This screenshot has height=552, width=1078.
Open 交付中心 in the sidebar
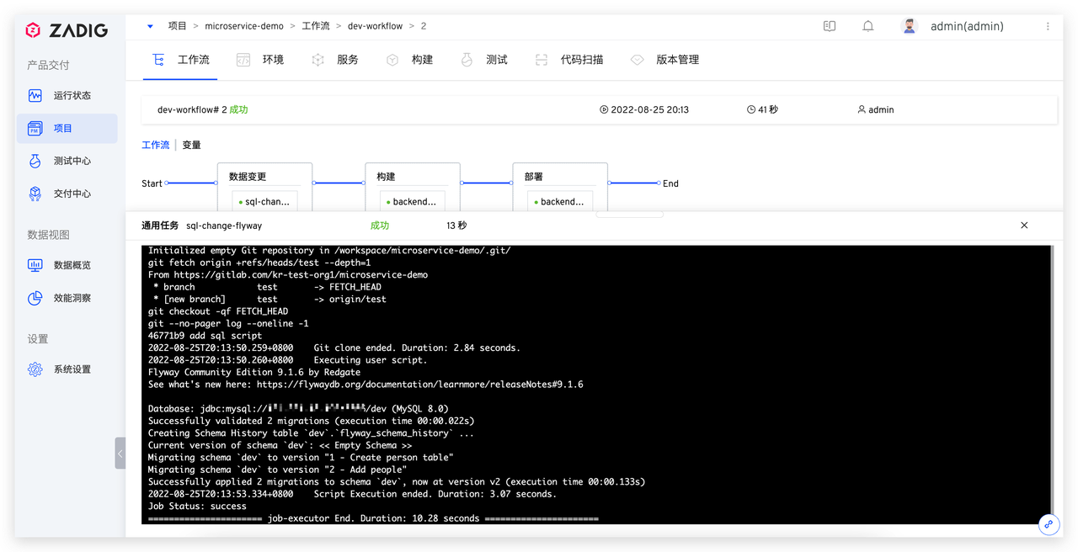[x=67, y=194]
